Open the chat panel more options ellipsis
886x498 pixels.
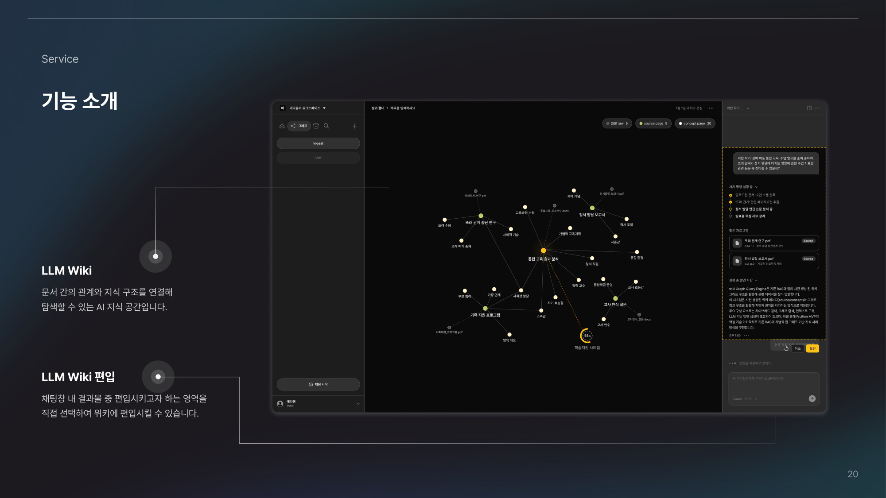(817, 108)
